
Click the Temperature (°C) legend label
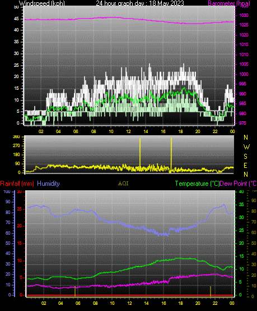coord(197,184)
